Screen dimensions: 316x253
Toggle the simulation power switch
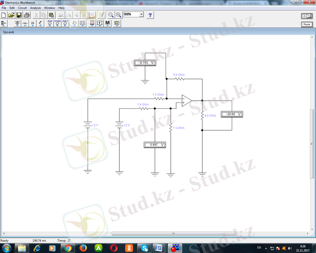click(x=307, y=16)
